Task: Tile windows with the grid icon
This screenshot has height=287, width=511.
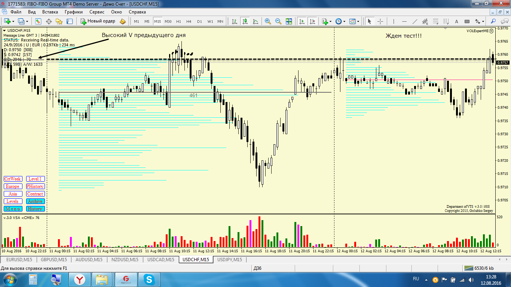Action: point(289,21)
